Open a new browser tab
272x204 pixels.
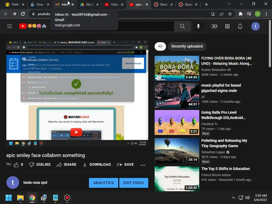[x=206, y=5]
